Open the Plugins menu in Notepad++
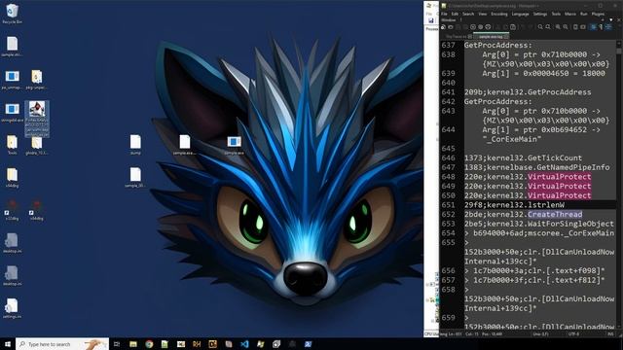623x350 pixels. pos(598,14)
